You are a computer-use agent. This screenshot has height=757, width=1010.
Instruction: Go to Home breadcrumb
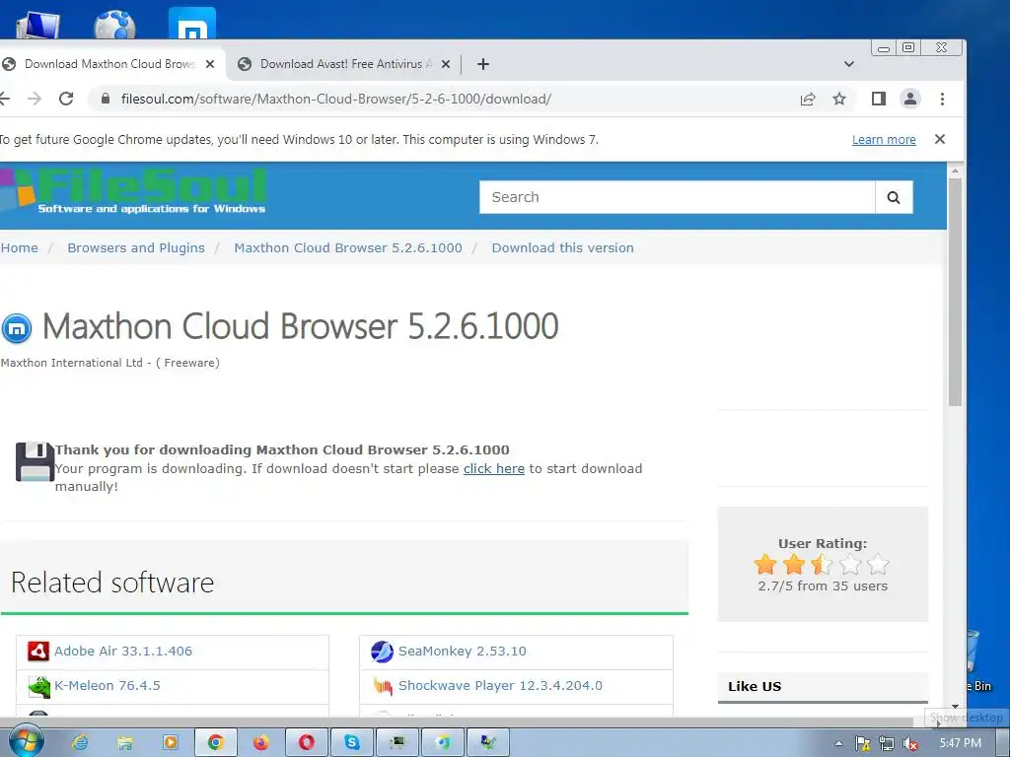coord(20,247)
